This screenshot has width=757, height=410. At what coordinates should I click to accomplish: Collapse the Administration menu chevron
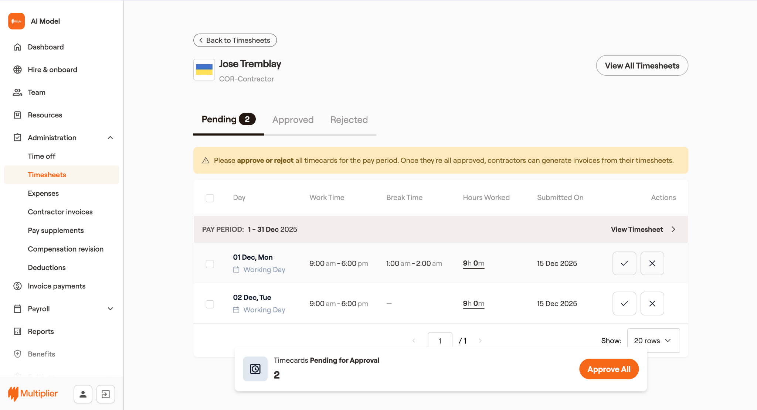110,137
